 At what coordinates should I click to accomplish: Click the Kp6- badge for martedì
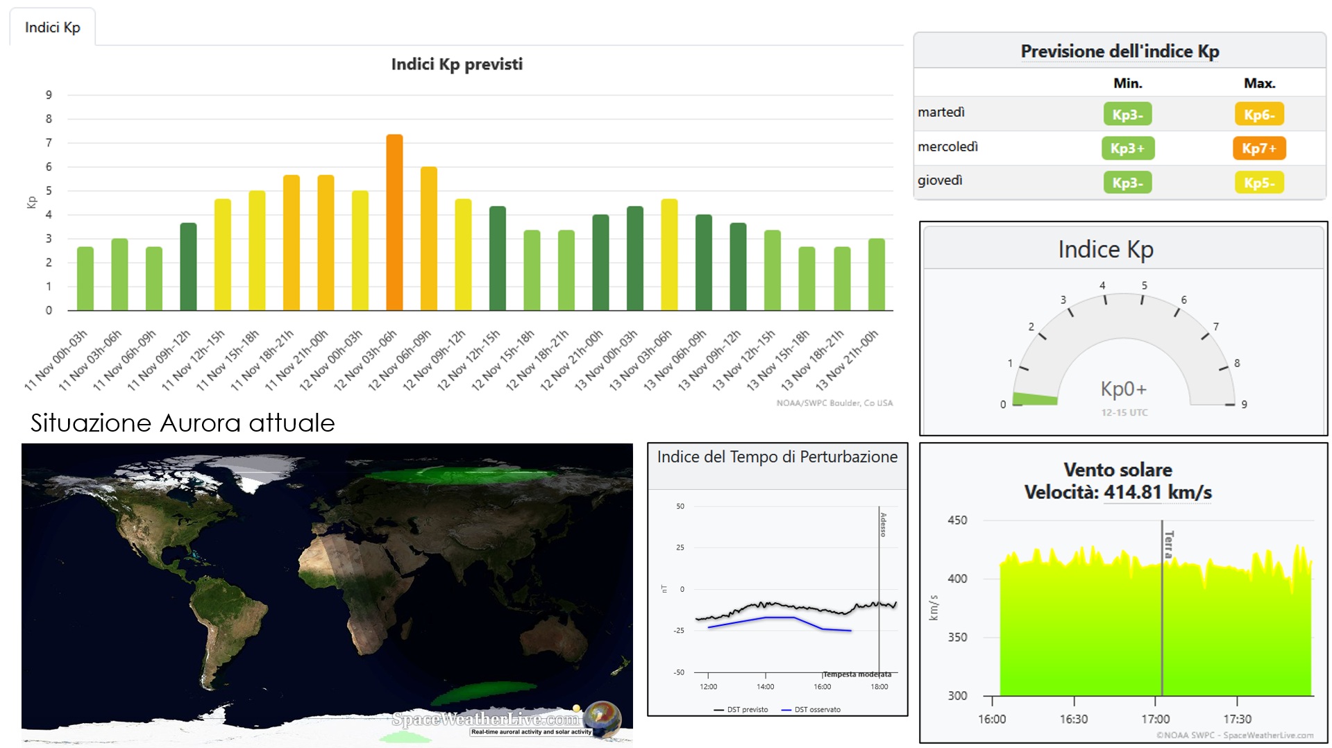(1258, 114)
